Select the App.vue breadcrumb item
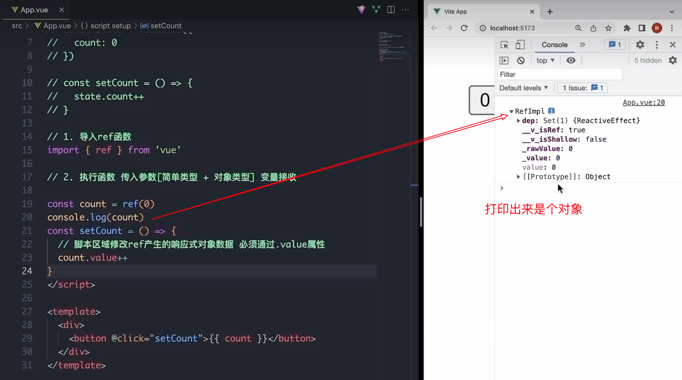 (x=53, y=26)
